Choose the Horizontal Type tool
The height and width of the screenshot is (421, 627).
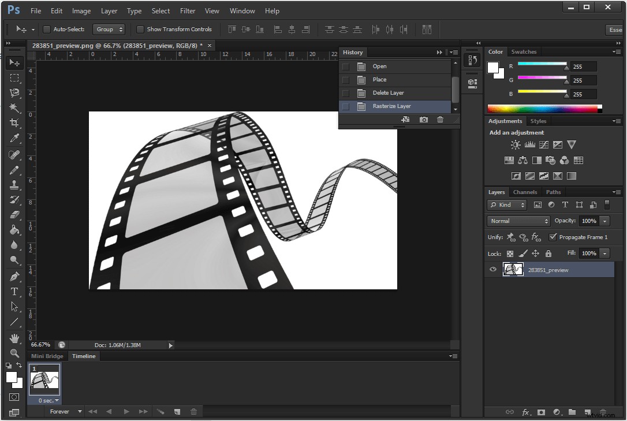(14, 292)
